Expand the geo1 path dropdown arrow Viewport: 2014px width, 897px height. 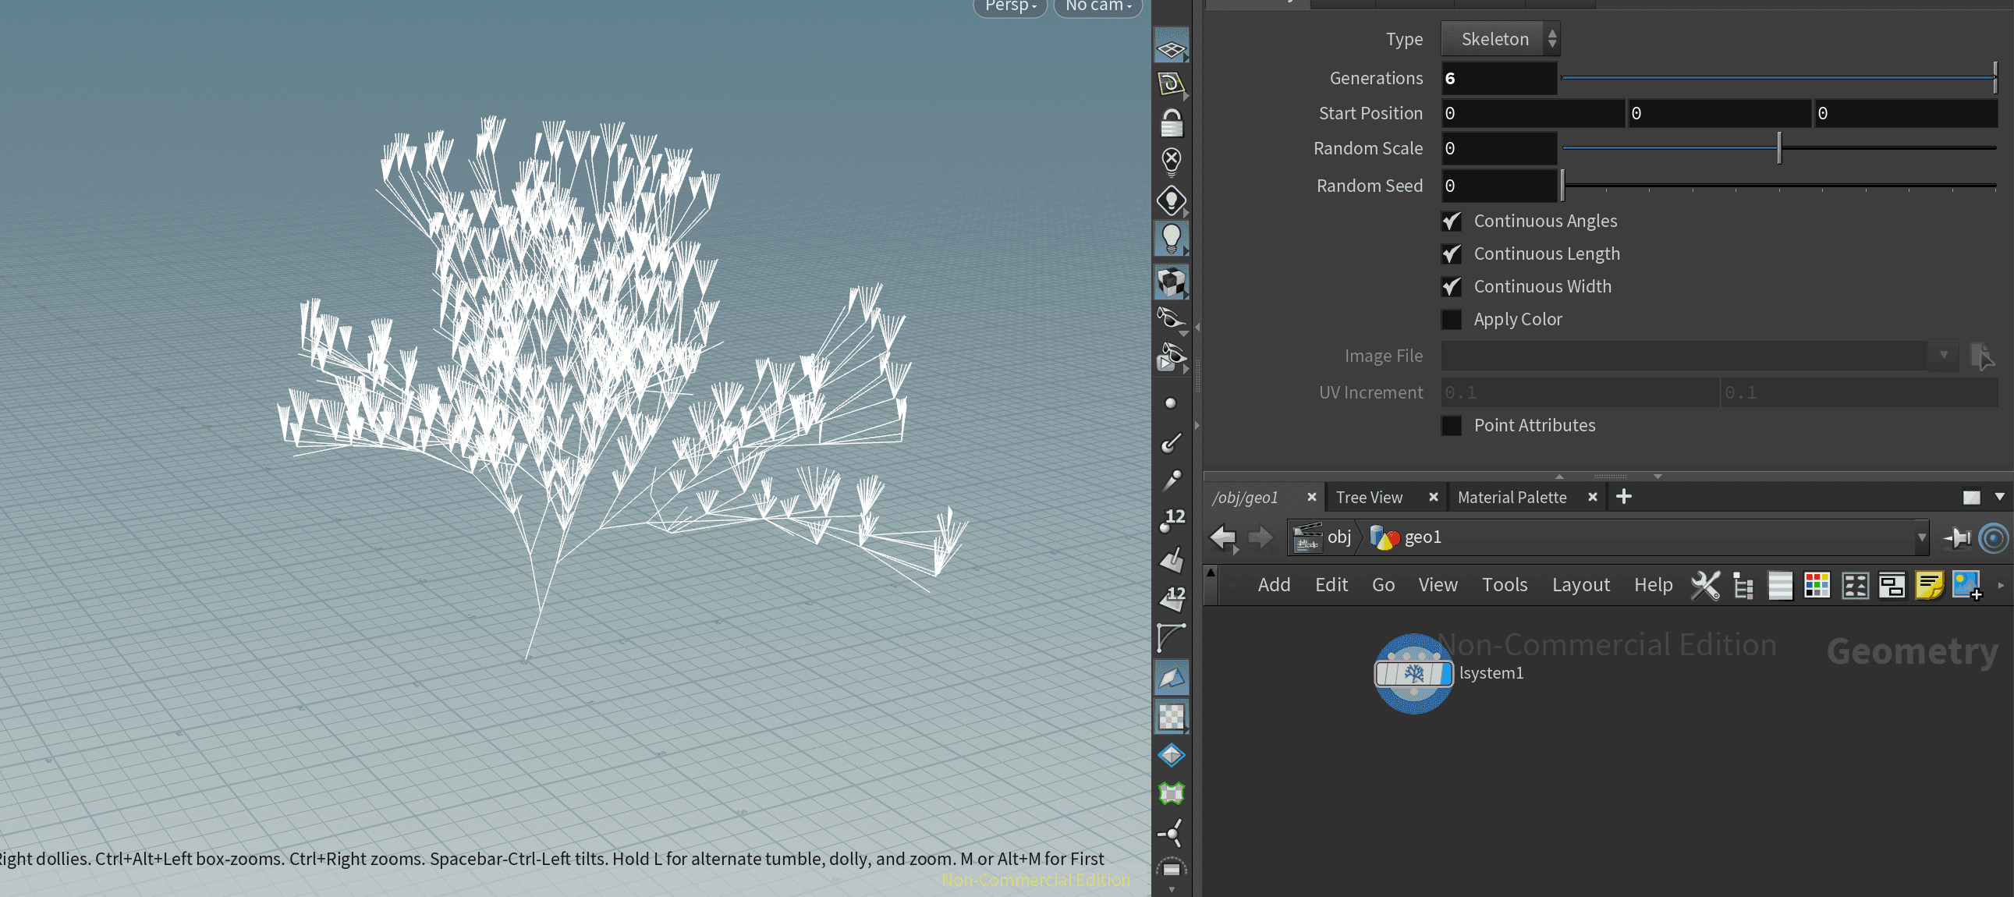1921,537
